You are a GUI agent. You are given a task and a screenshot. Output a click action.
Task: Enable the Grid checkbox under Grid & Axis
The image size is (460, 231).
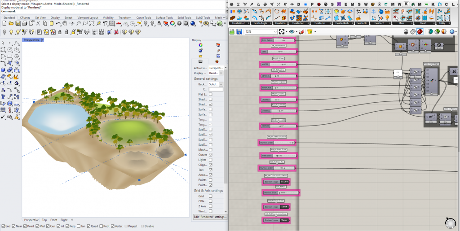[x=210, y=196]
